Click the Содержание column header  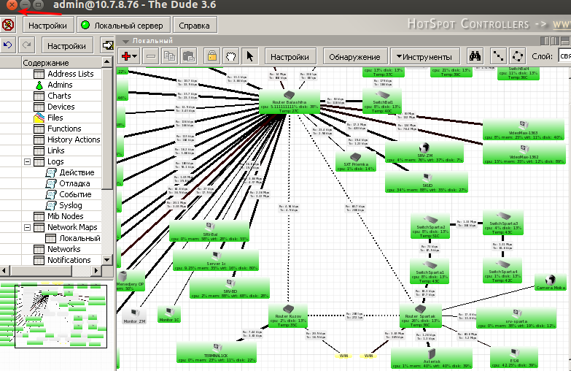coord(61,62)
